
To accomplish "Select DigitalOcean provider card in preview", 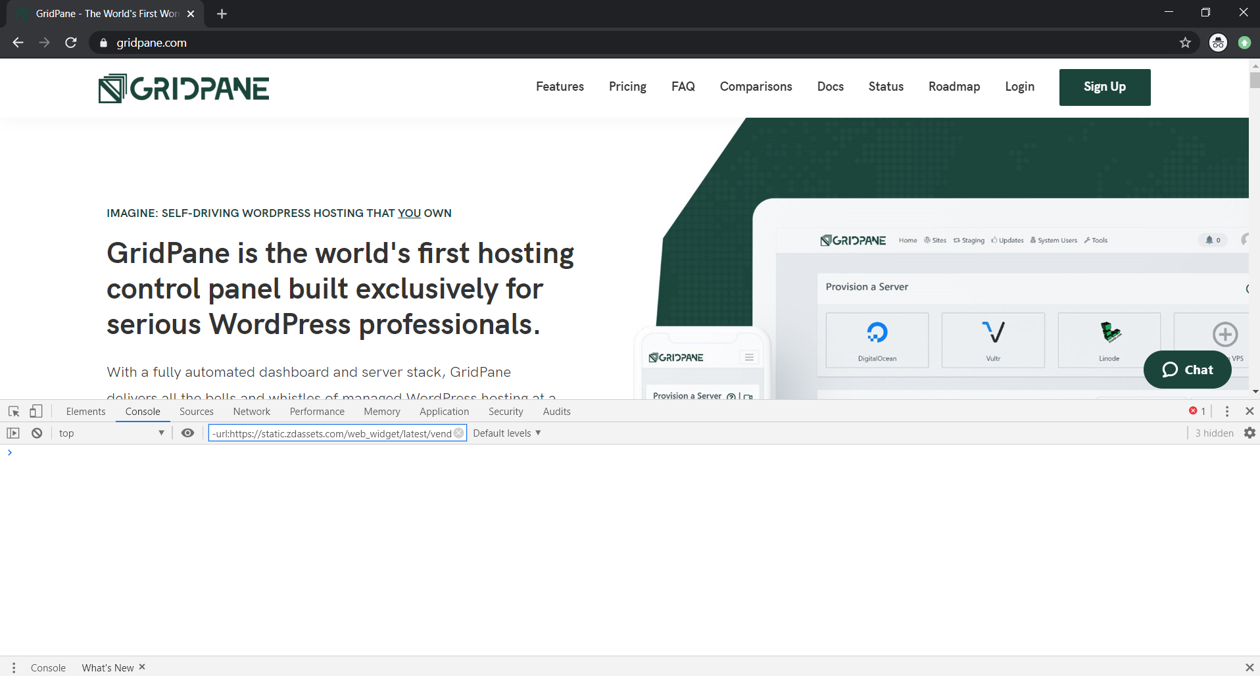I will pos(877,340).
